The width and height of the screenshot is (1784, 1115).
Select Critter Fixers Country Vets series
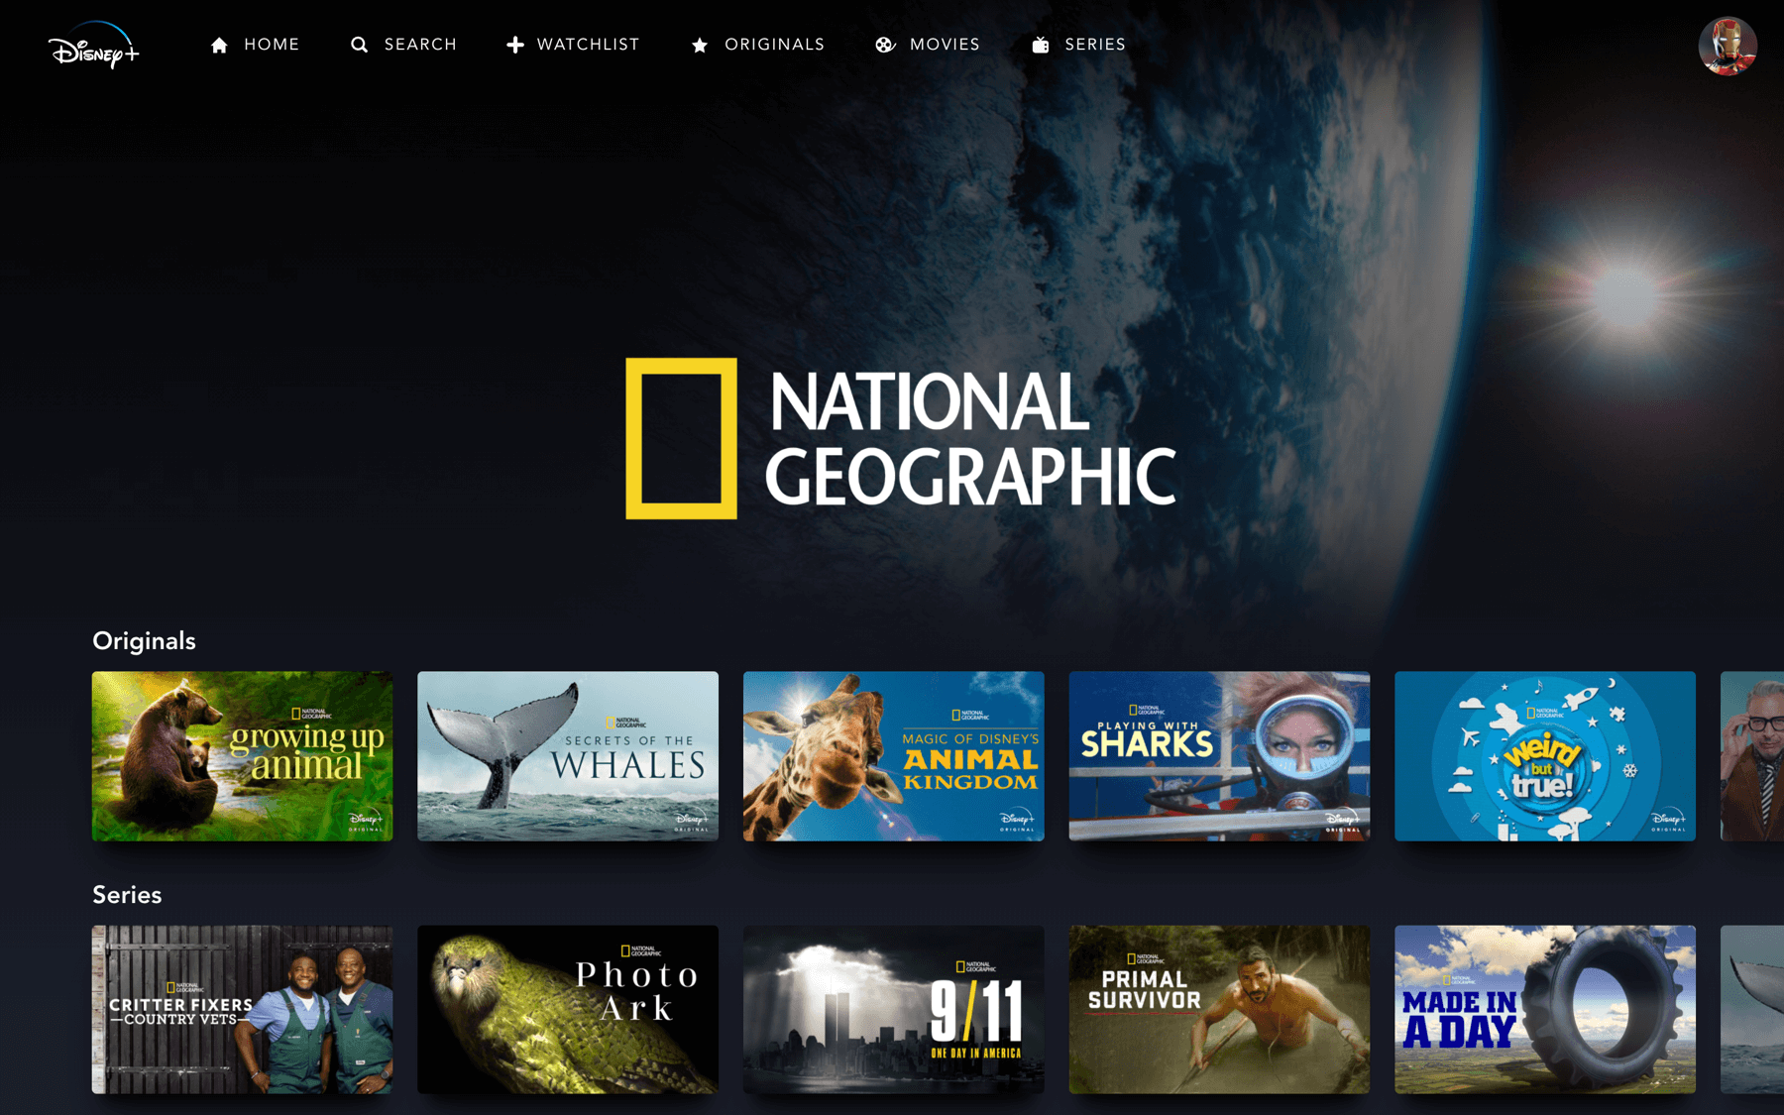pos(242,1009)
